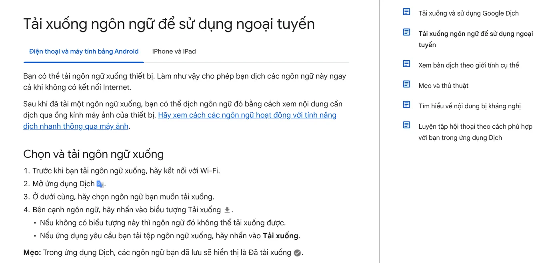Click the download arrow icon in step 4
This screenshot has height=263, width=560.
[x=227, y=210]
